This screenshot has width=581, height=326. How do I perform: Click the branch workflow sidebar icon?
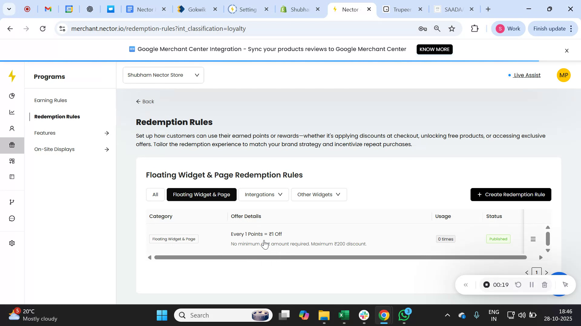pyautogui.click(x=12, y=202)
